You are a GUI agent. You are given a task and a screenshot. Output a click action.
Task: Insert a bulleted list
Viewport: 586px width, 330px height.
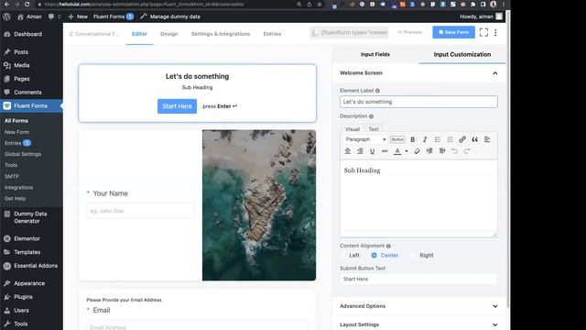click(438, 139)
